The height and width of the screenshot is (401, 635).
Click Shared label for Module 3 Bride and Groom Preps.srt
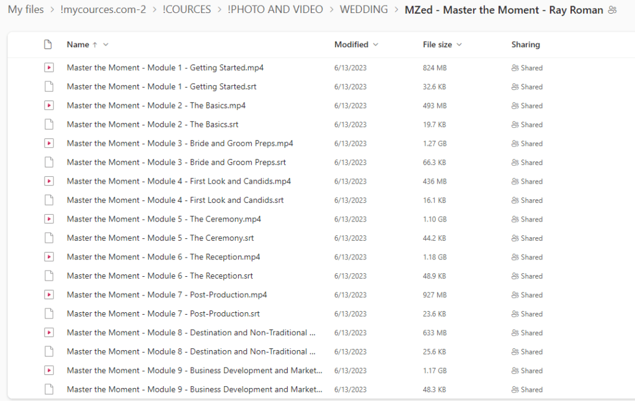tap(531, 162)
